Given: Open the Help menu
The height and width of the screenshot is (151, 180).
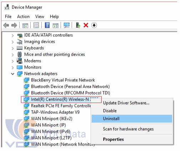Looking at the screenshot, I should pos(54,16).
